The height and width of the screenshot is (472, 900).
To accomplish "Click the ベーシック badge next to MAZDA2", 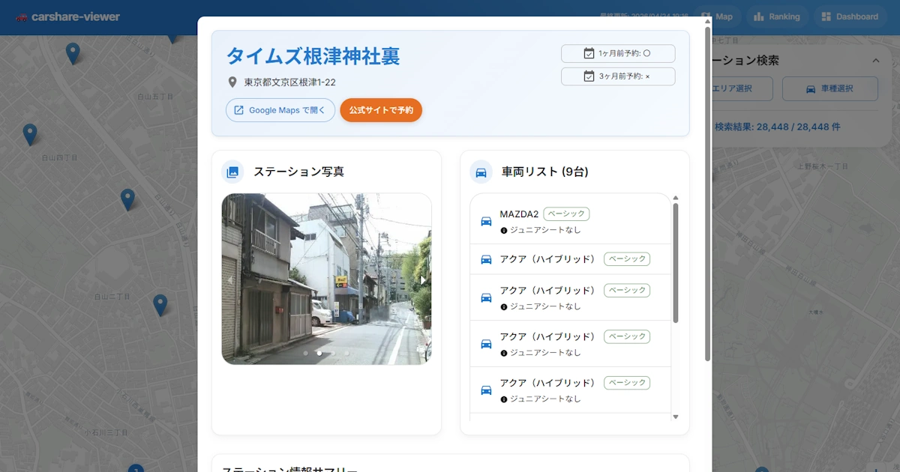I will pos(566,214).
